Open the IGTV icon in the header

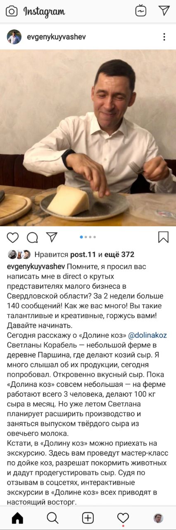pyautogui.click(x=141, y=11)
